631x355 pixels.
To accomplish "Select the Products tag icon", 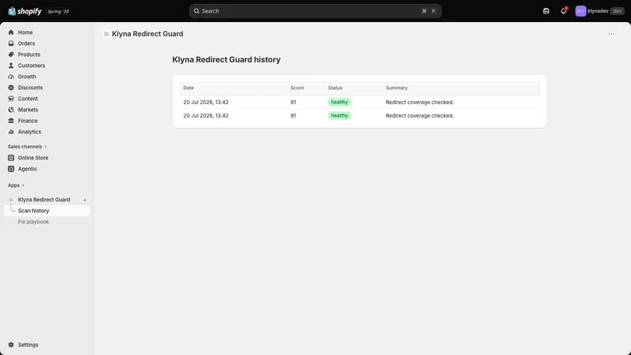I will pyautogui.click(x=11, y=54).
